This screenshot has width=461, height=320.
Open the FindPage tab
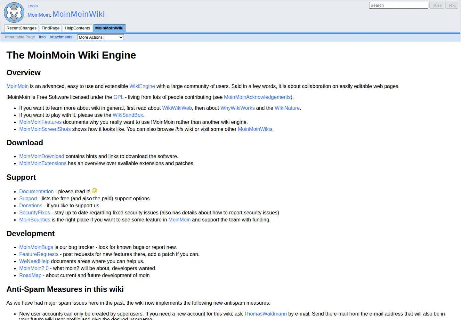tap(51, 28)
